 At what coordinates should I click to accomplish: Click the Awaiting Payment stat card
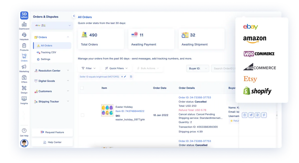coord(151,39)
